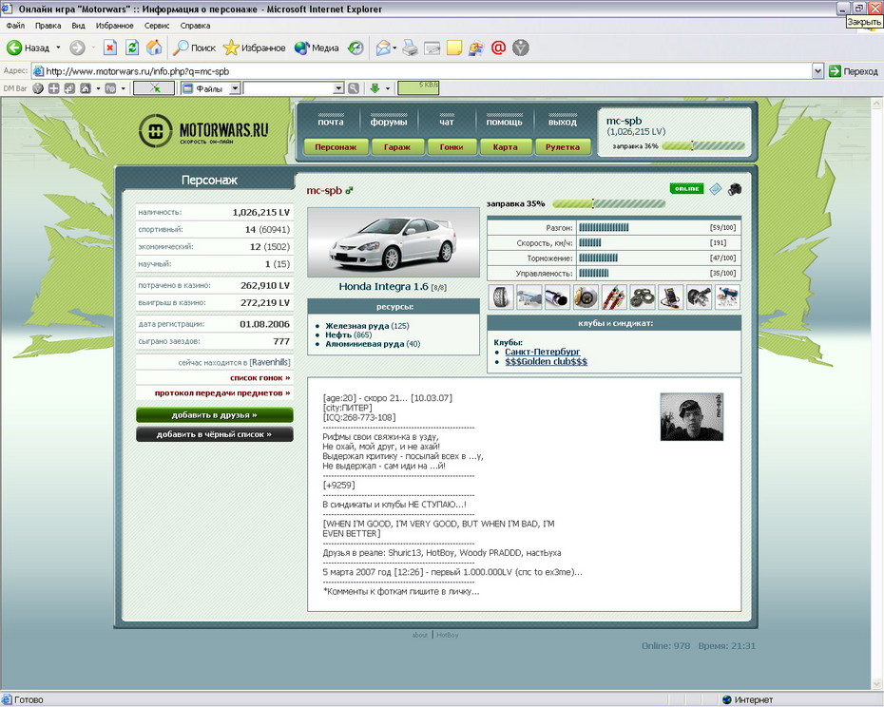Screen dimensions: 884x707
Task: Click the exhaust pipe part icon
Action: (557, 297)
